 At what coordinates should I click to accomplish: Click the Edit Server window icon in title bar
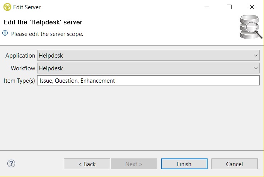[x=7, y=7]
